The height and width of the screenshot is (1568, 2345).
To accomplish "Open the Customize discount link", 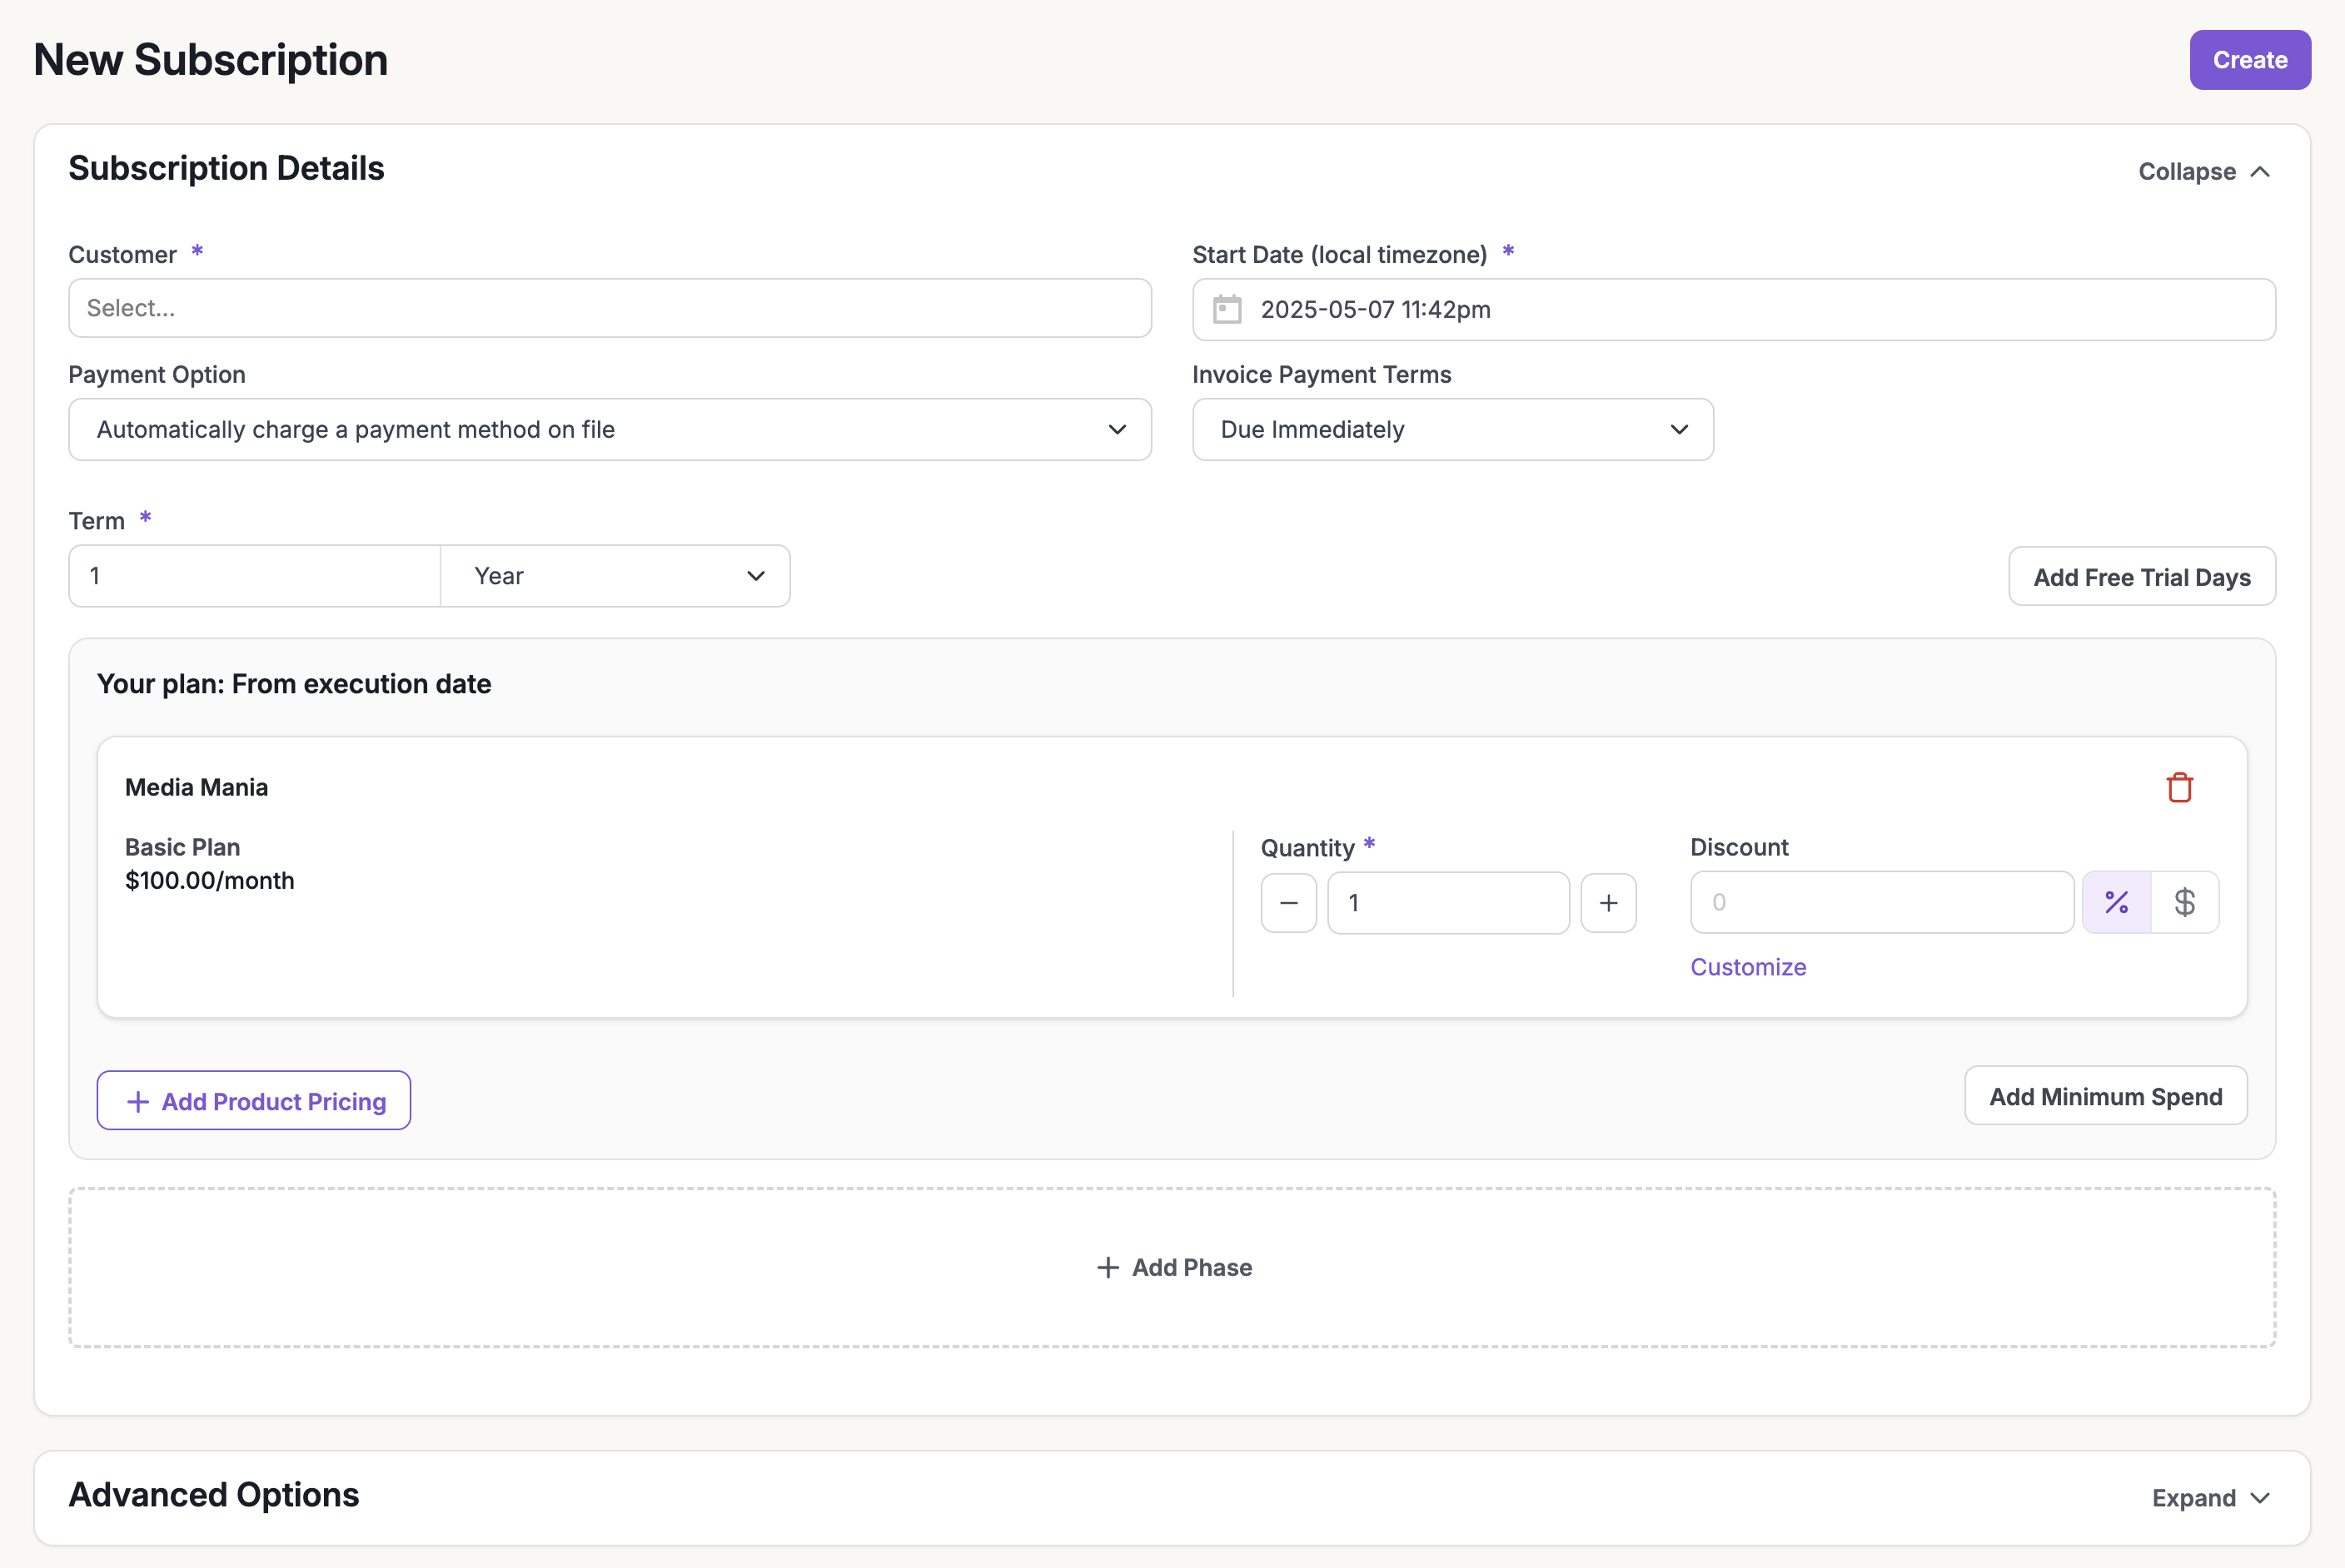I will pyautogui.click(x=1748, y=966).
